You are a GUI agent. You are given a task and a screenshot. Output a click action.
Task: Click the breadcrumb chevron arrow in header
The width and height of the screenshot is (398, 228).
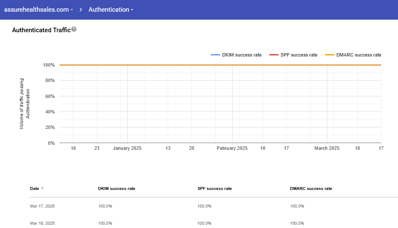81,10
